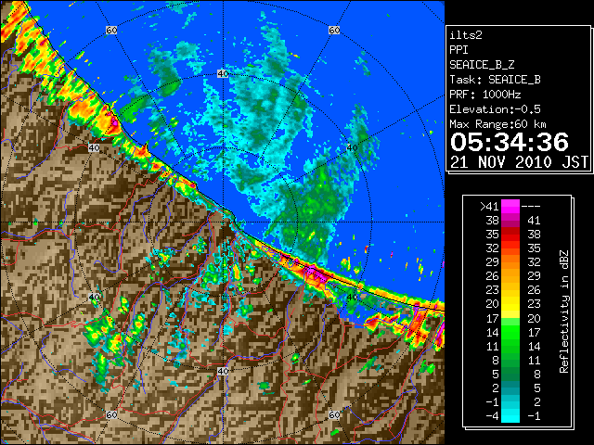Click the lower-right "40" label near the coast
This screenshot has width=594, height=445.
coord(352,297)
